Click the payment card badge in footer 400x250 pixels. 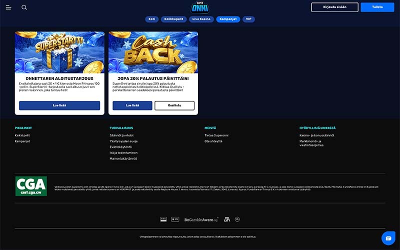click(163, 219)
